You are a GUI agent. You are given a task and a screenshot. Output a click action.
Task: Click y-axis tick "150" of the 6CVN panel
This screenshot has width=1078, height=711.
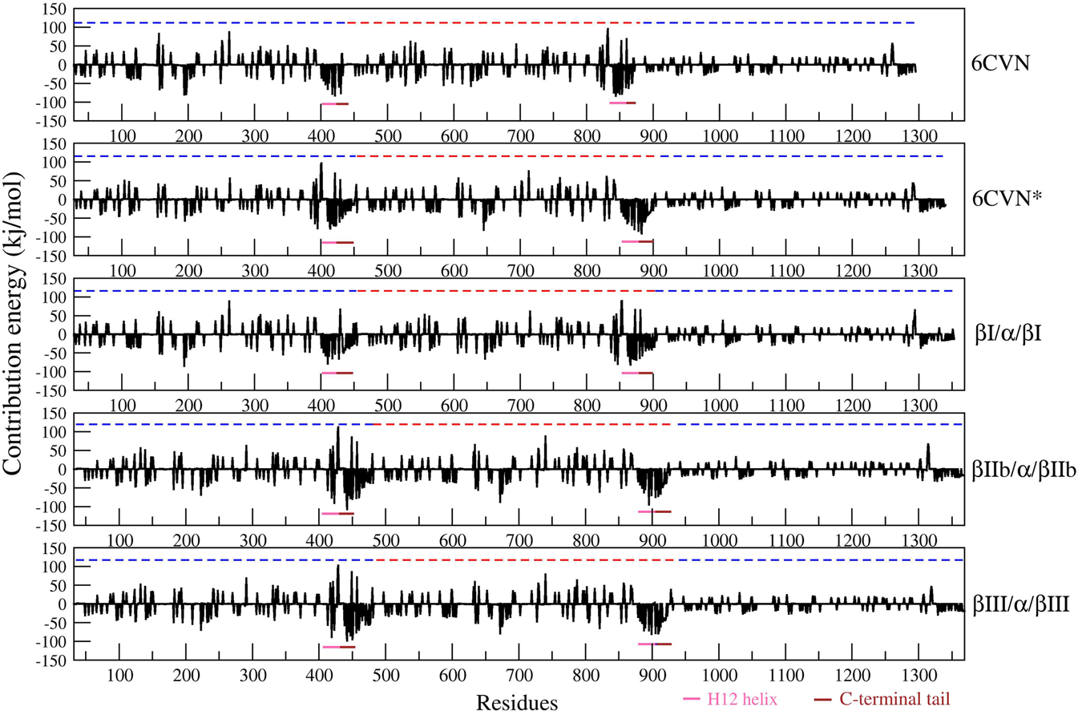[53, 8]
